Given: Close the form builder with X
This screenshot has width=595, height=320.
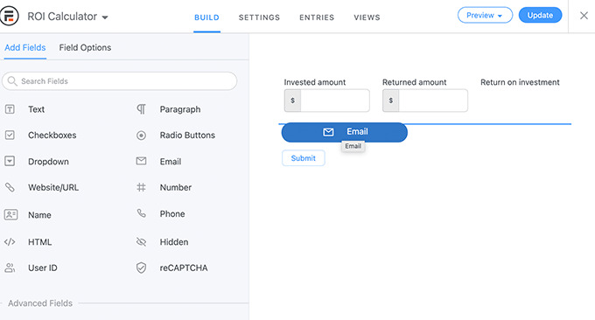Looking at the screenshot, I should pyautogui.click(x=584, y=16).
